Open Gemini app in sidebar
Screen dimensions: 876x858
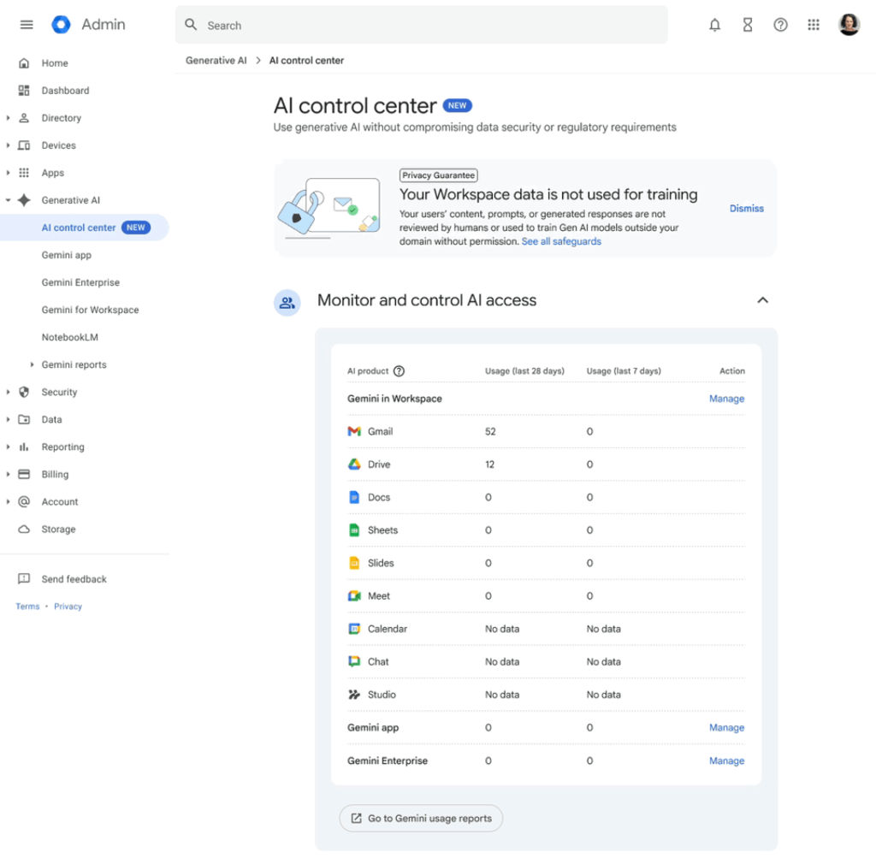point(66,255)
